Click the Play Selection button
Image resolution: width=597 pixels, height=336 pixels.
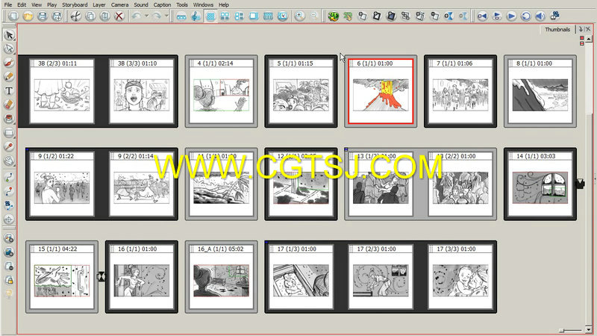pos(497,16)
